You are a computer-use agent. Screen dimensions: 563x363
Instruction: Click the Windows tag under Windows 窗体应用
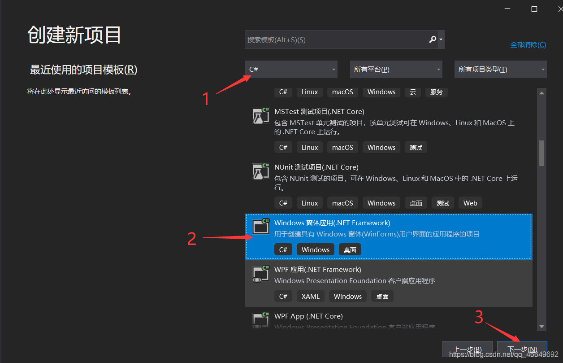click(x=316, y=249)
